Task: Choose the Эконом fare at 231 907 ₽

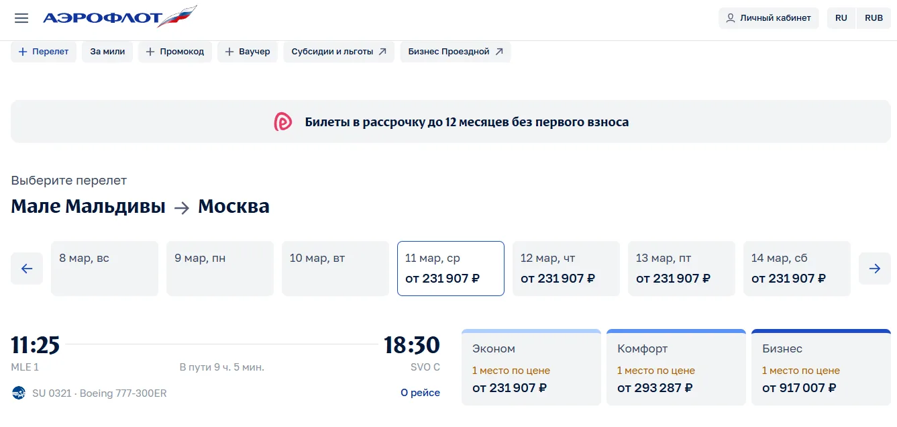Action: 531,368
